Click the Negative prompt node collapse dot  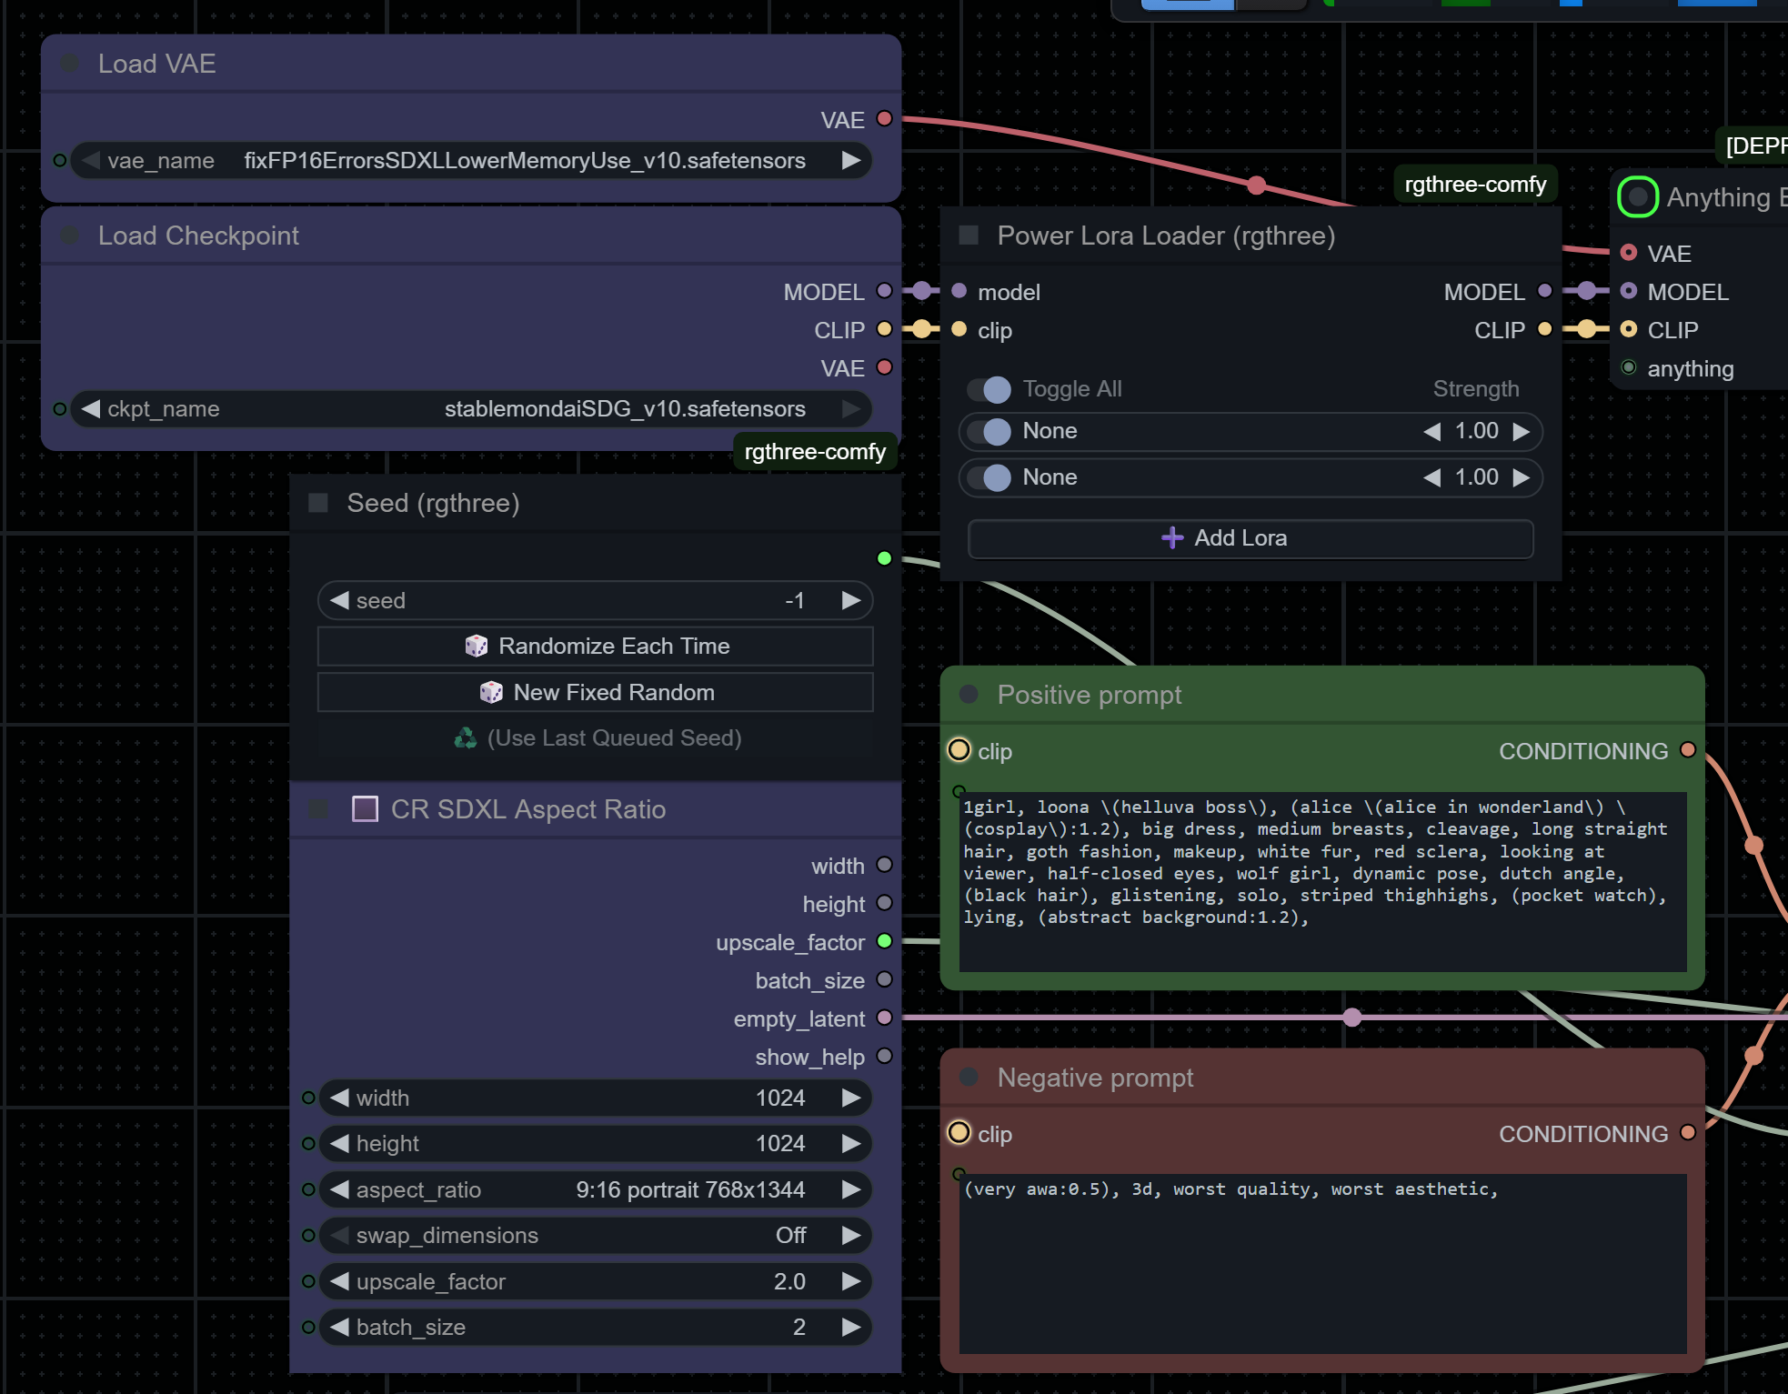click(969, 1078)
